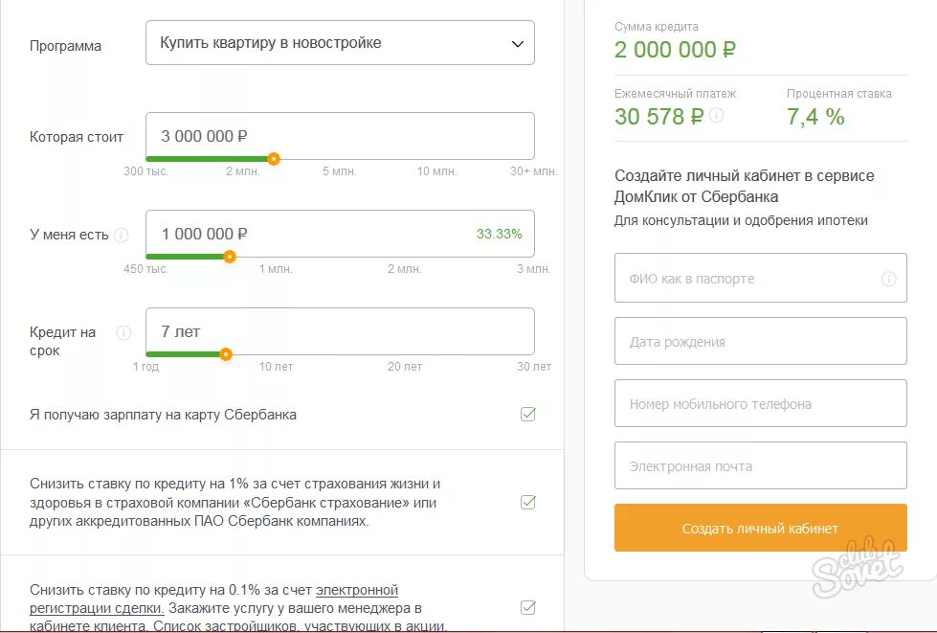937x633 pixels.
Task: Click loan term slider handle
Action: (226, 354)
